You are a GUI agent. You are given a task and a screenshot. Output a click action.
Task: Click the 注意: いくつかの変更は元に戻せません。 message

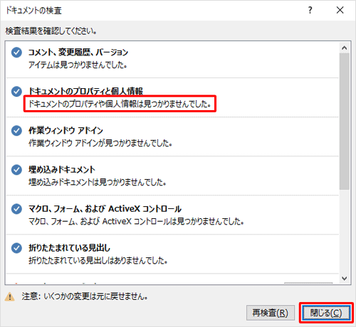click(x=85, y=296)
